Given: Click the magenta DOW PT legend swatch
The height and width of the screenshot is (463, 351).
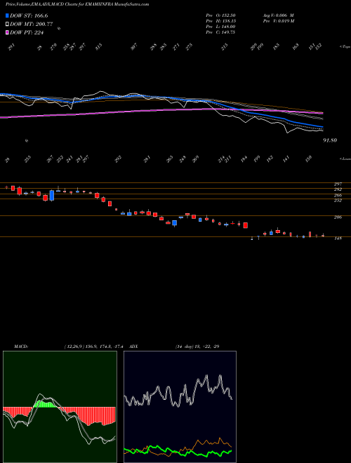Looking at the screenshot, I should [7, 32].
